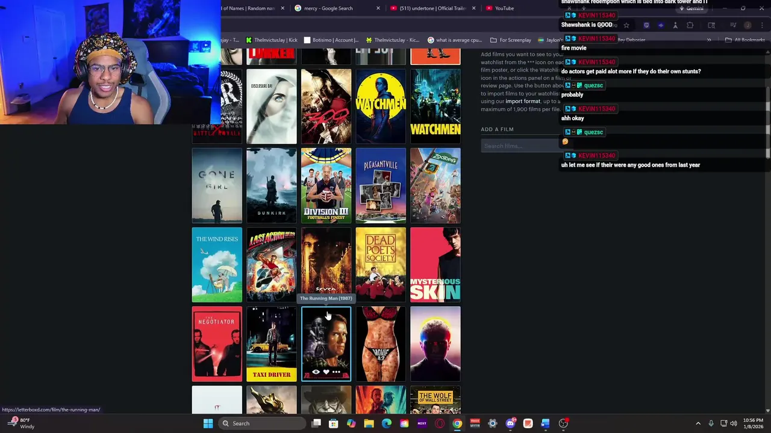Open Microsoft Word from the taskbar
Viewport: 771px width, 433px height.
pyautogui.click(x=545, y=423)
